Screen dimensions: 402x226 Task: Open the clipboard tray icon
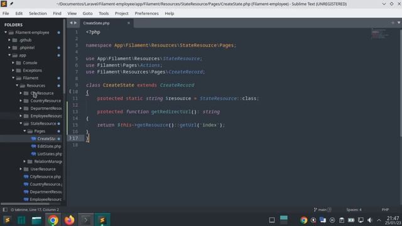pos(342,220)
